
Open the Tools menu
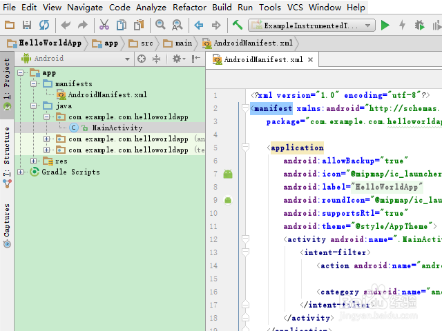click(x=270, y=8)
